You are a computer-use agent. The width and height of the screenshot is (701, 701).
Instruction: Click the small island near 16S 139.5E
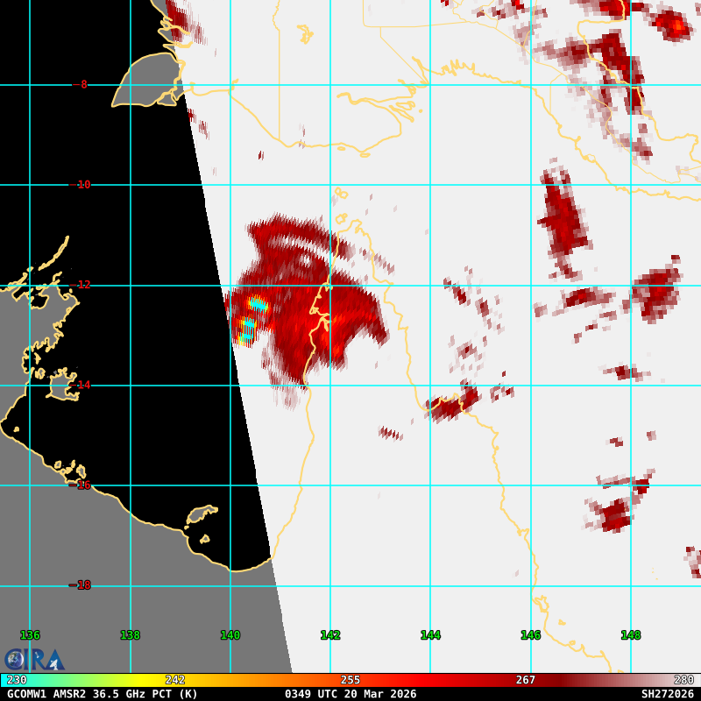tap(202, 515)
